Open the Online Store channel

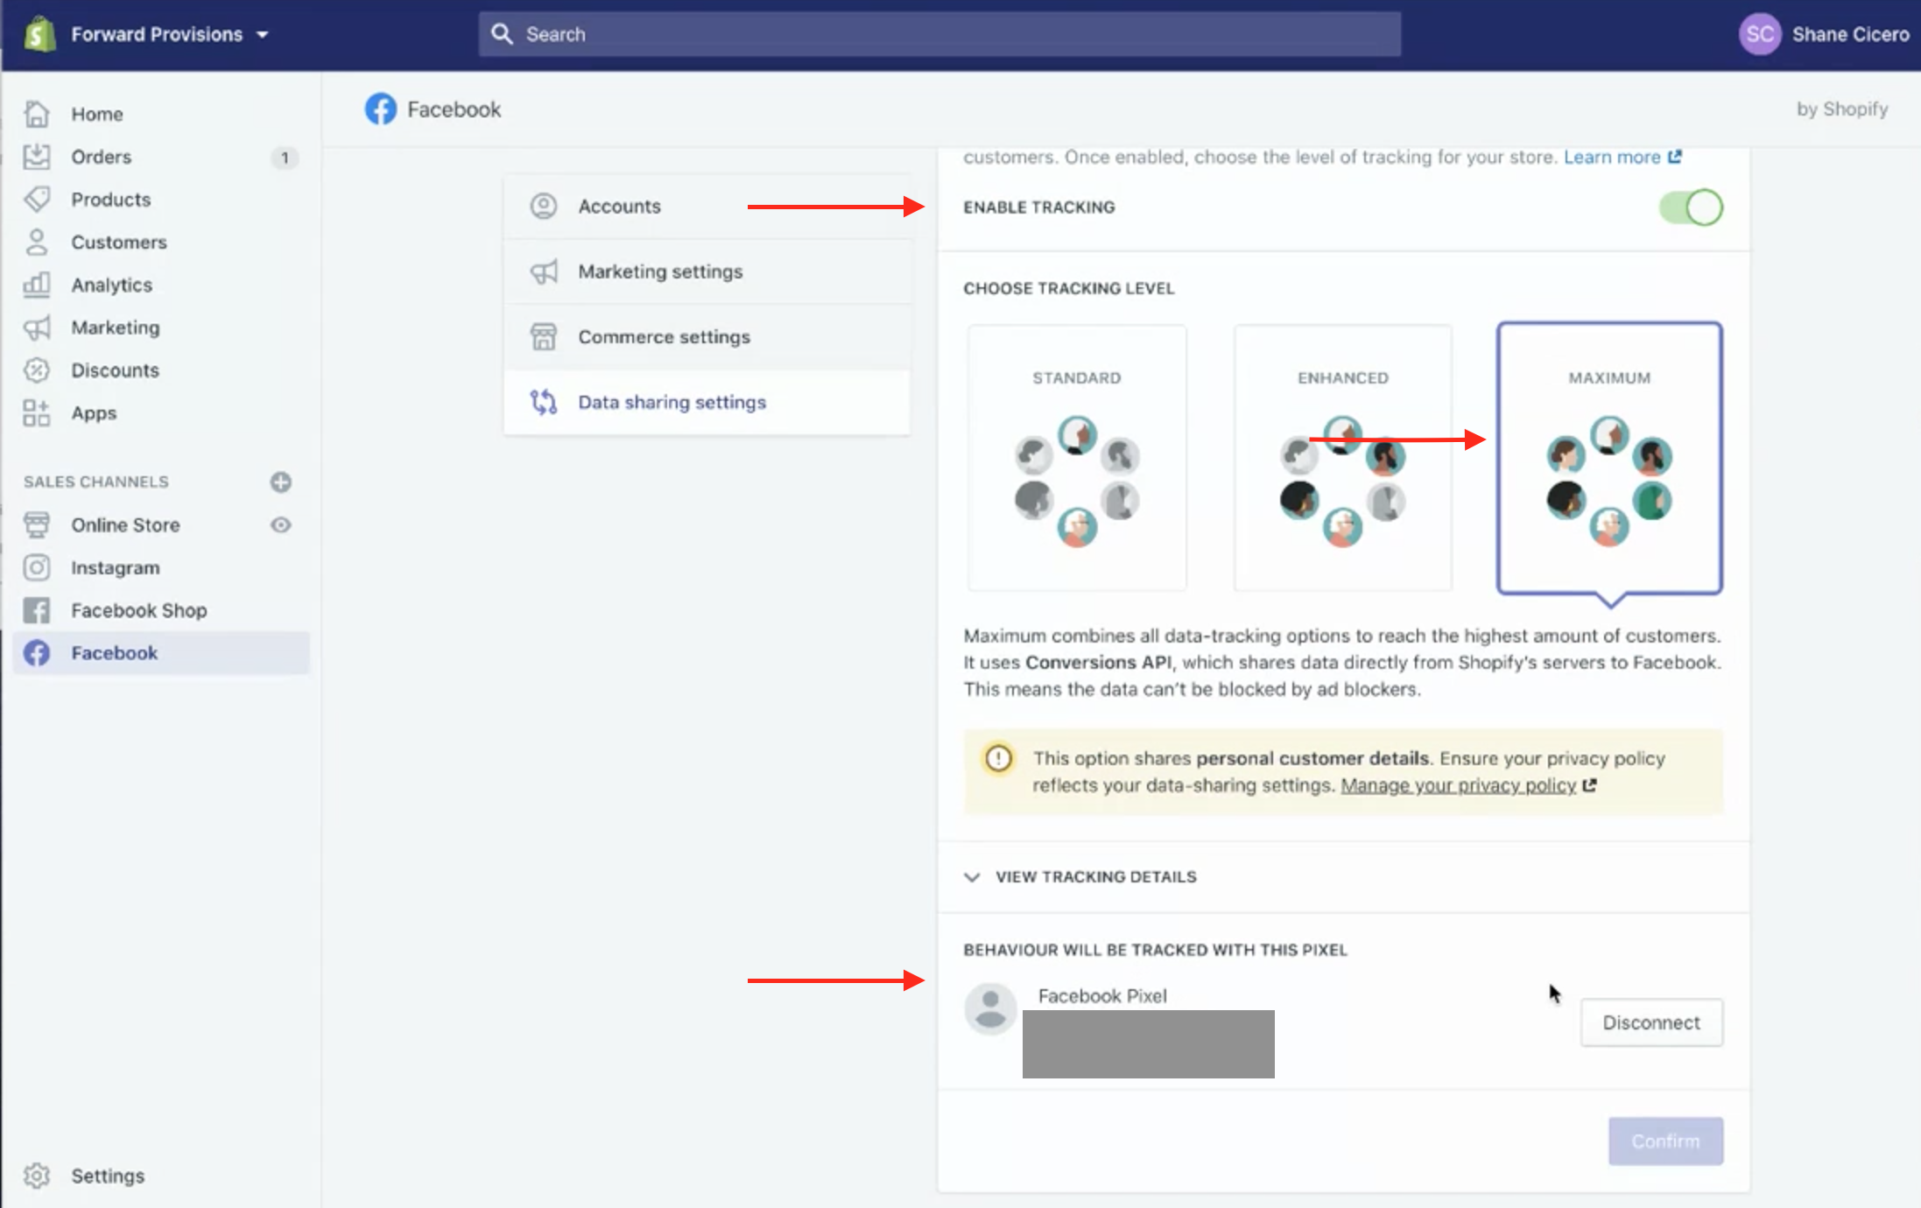click(126, 525)
